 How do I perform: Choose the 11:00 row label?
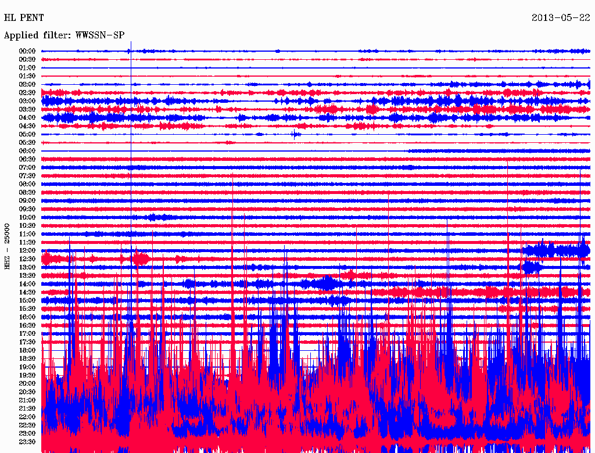(27, 233)
